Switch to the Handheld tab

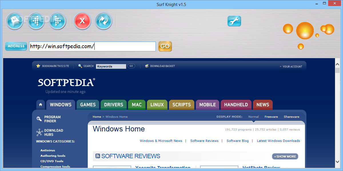pyautogui.click(x=236, y=105)
